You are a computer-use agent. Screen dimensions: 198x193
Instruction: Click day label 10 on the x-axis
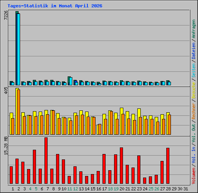[64, 189]
